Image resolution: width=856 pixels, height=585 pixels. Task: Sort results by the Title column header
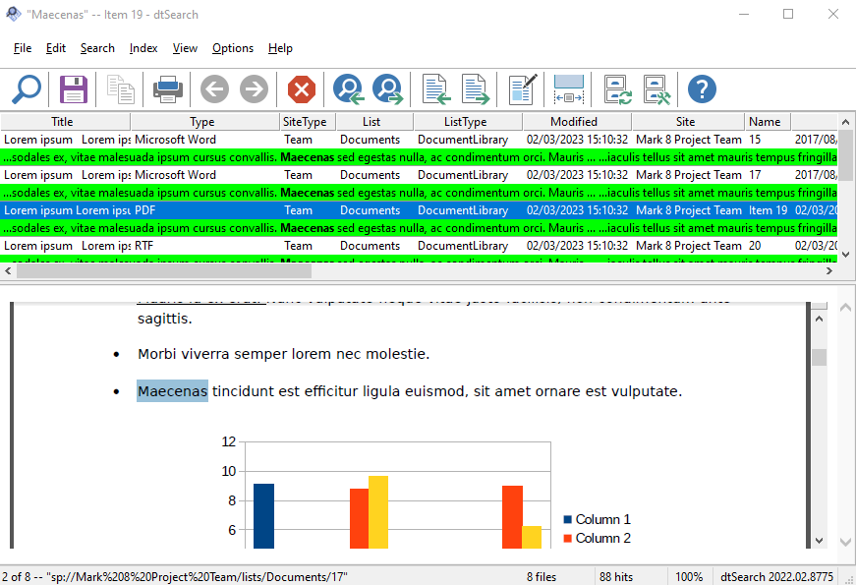click(x=65, y=122)
